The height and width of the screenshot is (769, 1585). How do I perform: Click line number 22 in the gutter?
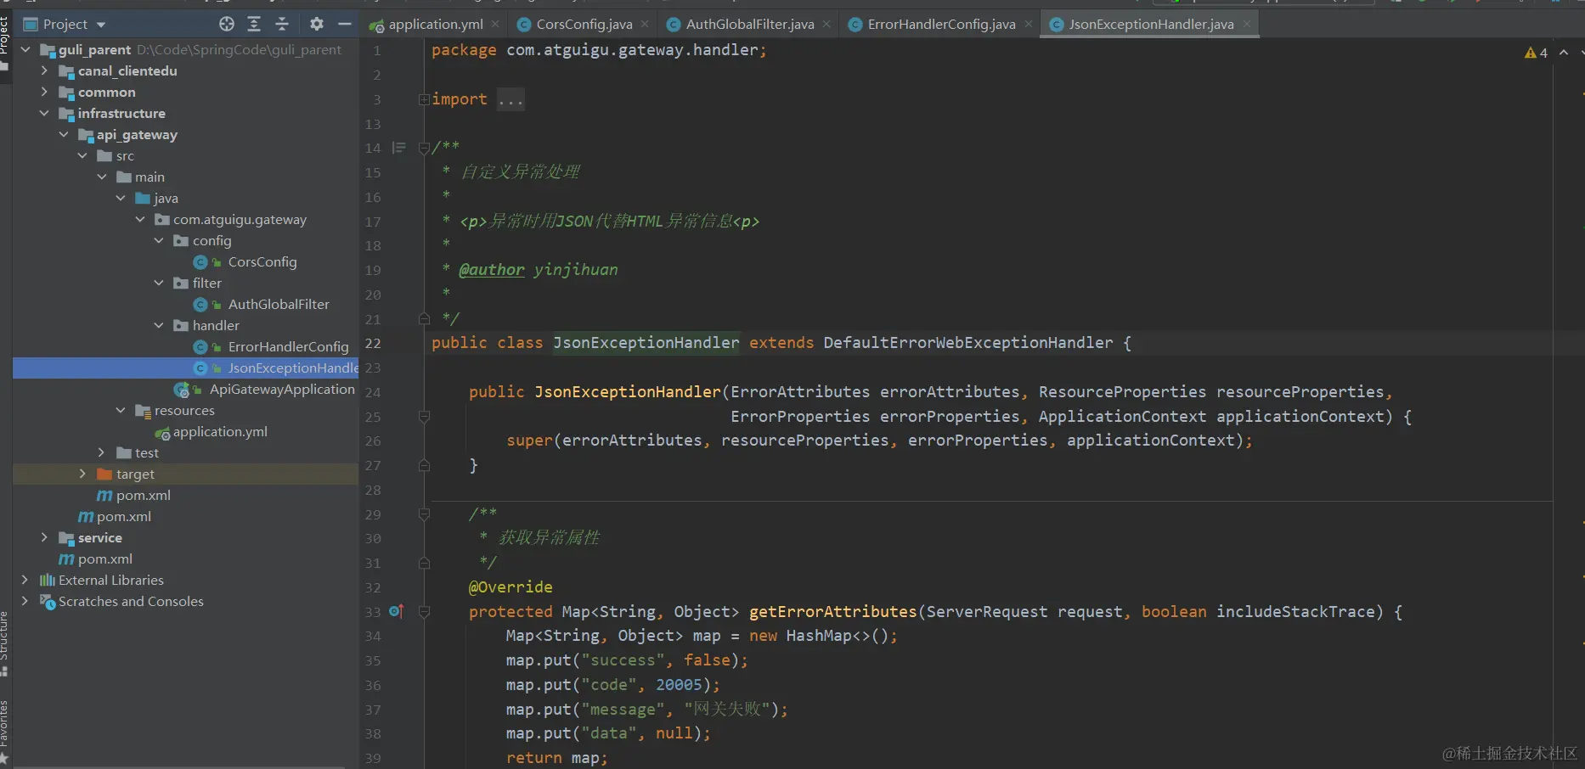pos(373,343)
